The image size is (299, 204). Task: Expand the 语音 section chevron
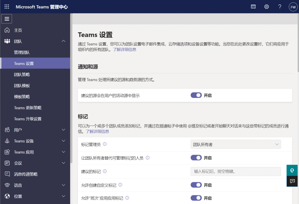pos(63,185)
